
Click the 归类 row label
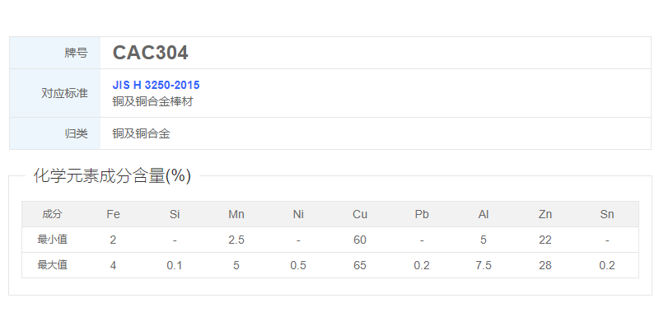point(76,134)
